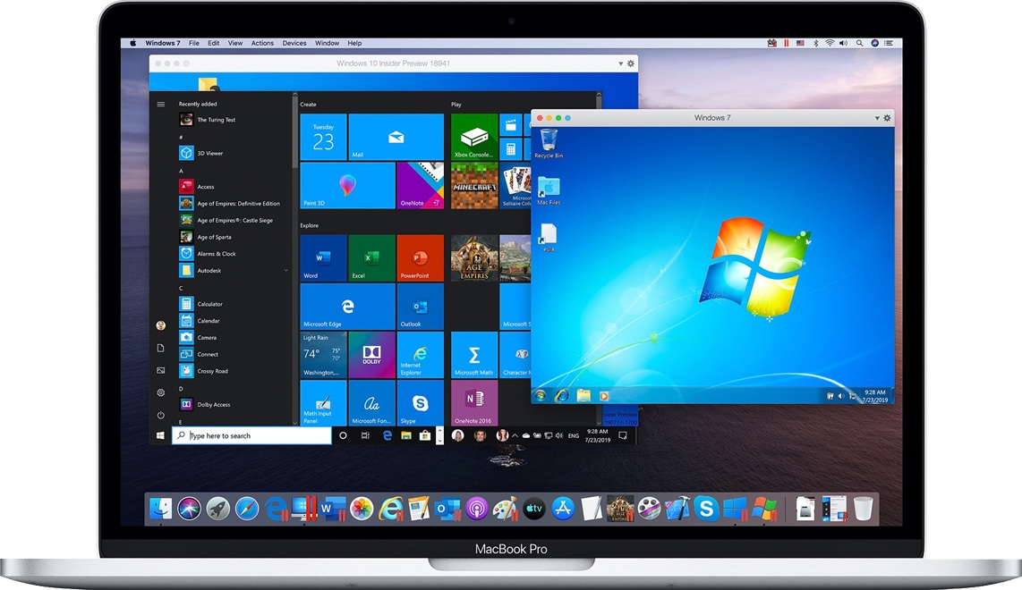
Task: Open the Word tile in the Start menu
Action: pyautogui.click(x=322, y=257)
